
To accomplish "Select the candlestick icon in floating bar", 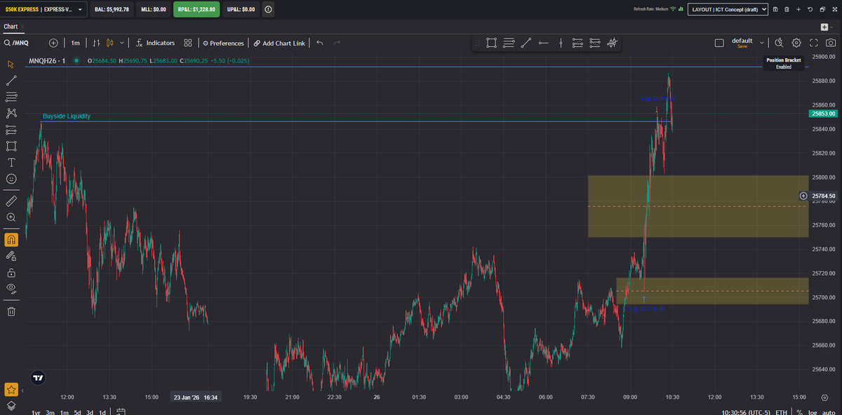I will tap(613, 43).
